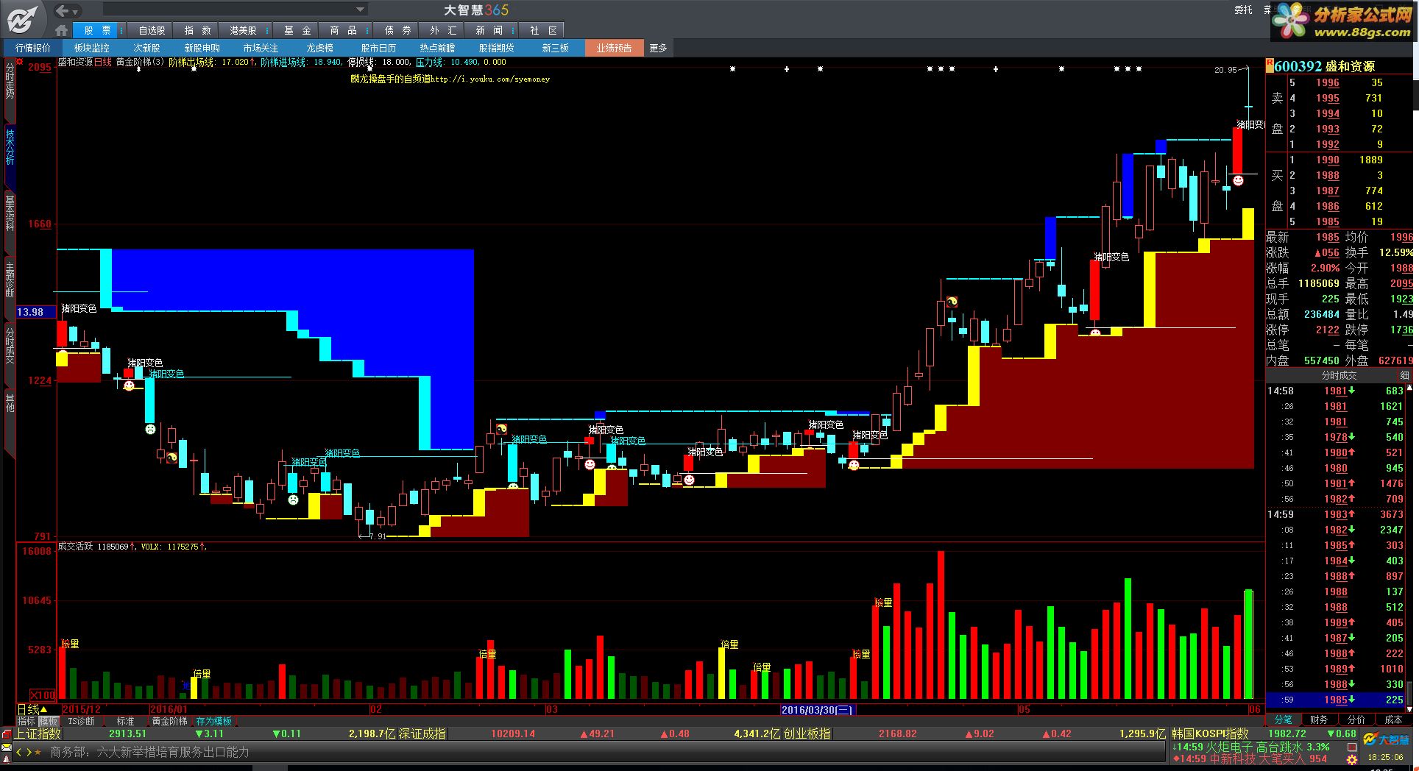1419x771 pixels.
Task: Click the 细 detail button
Action: [x=1404, y=376]
